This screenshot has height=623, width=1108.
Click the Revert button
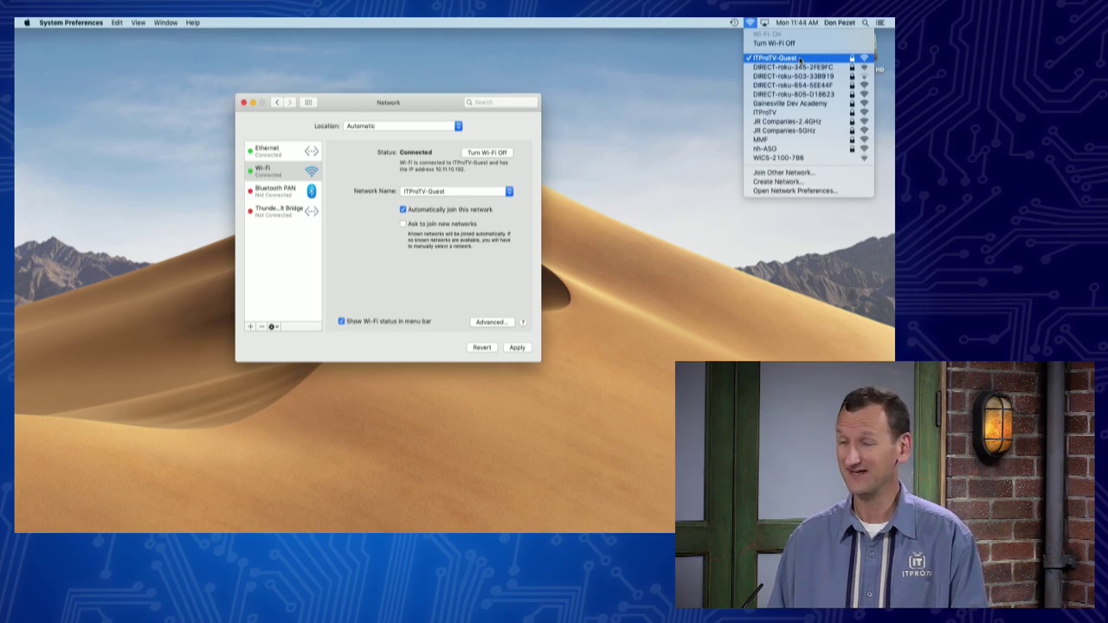coord(481,348)
